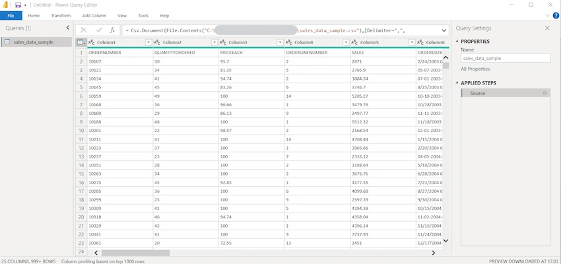Screen dimensions: 561x264
Task: Collapse the APPLIED STEPS section
Action: pos(457,83)
